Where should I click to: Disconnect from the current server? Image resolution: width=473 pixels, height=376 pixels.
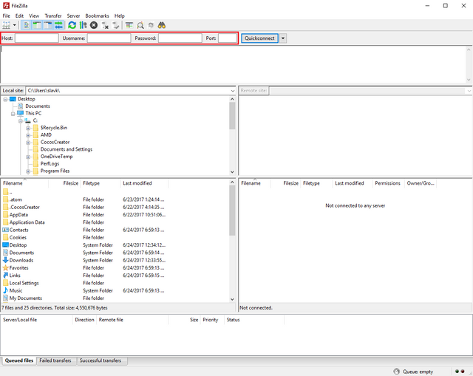tap(105, 25)
